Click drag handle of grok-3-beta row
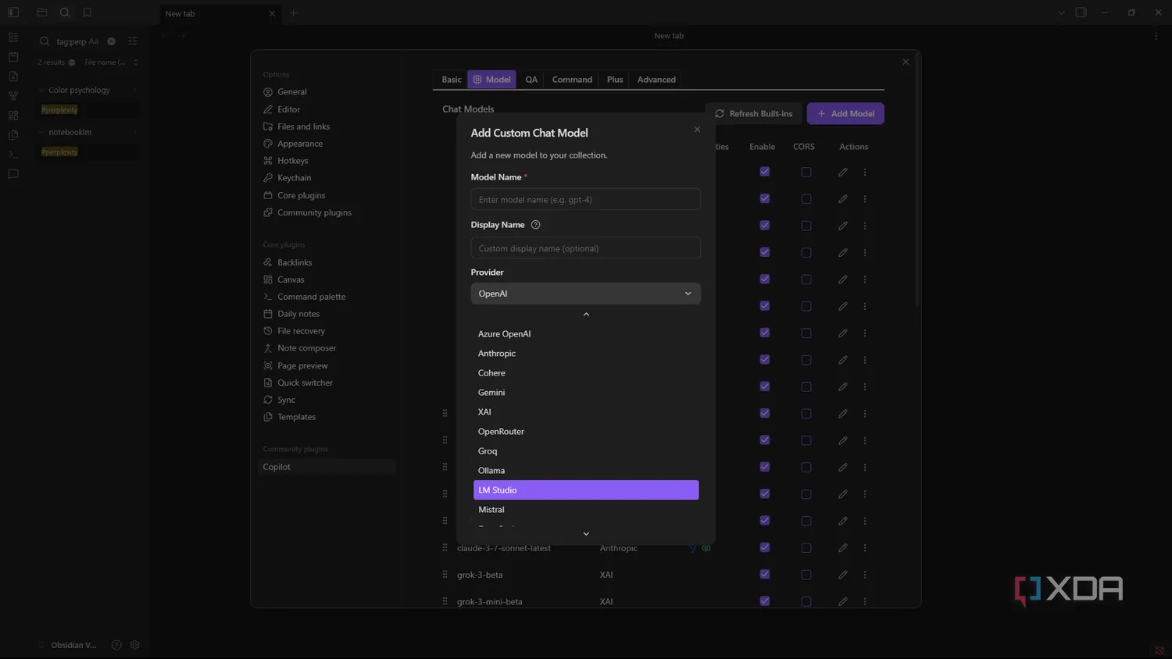The width and height of the screenshot is (1172, 659). pyautogui.click(x=445, y=575)
